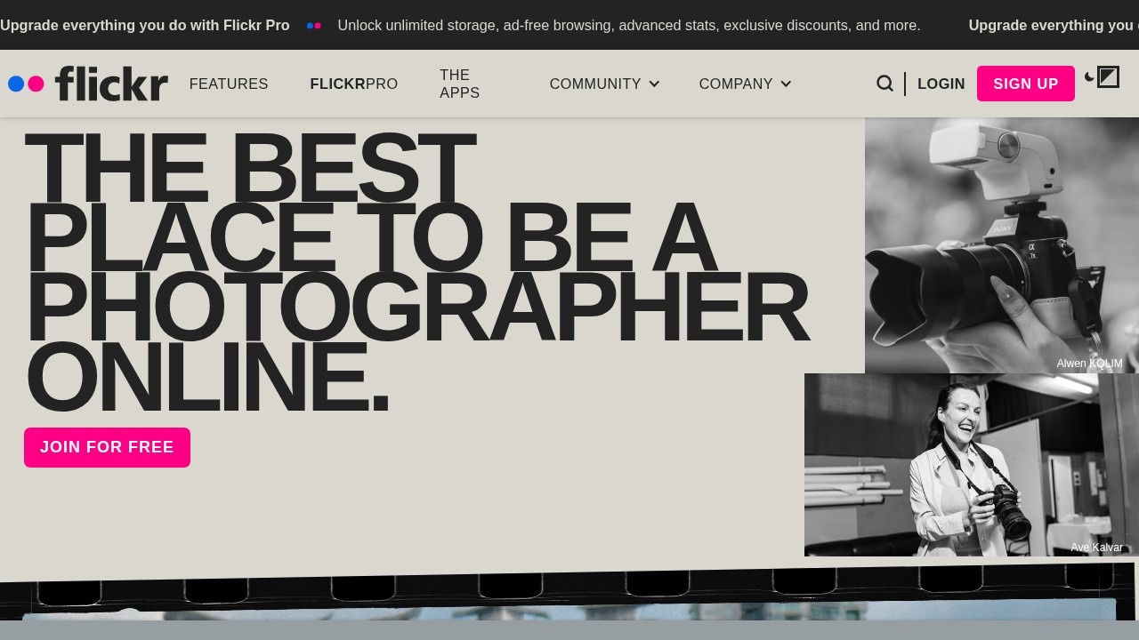Open search with the magnifier icon
Image resolution: width=1139 pixels, height=640 pixels.
tap(885, 84)
